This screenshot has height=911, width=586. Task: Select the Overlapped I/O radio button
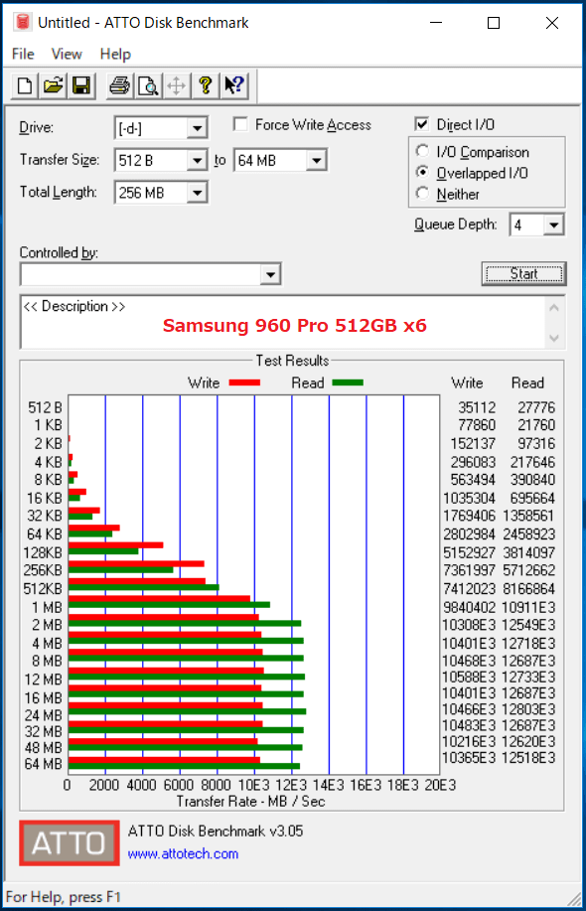coord(422,173)
